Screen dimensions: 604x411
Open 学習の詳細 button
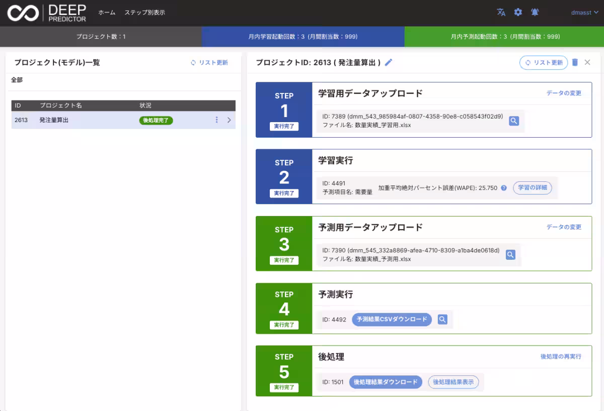[533, 188]
